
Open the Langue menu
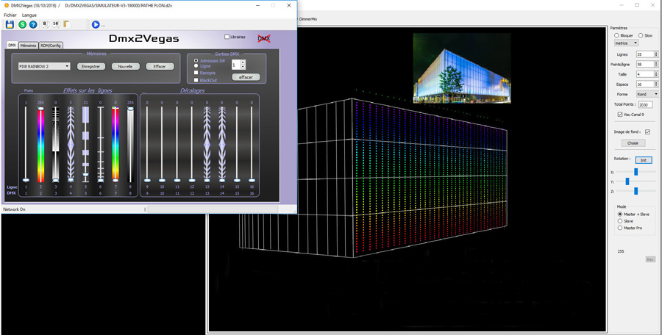pyautogui.click(x=29, y=15)
